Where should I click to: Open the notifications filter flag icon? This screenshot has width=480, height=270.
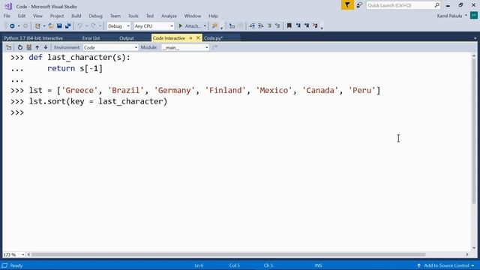347,5
